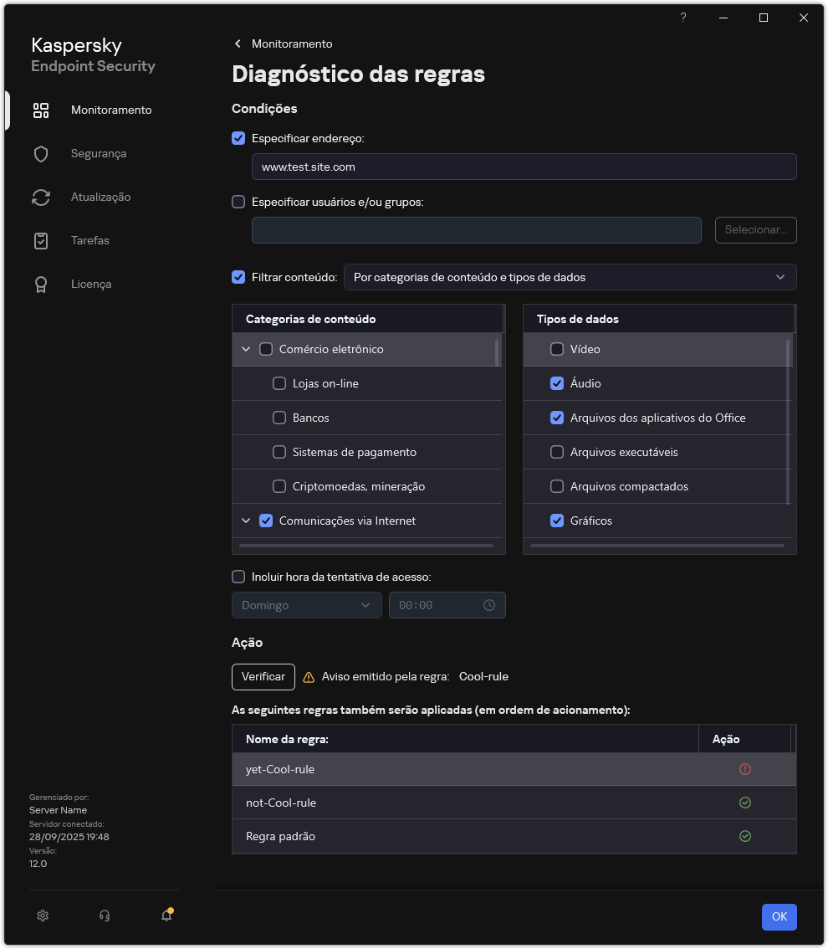Confirm with the OK button
828x949 pixels.
779,916
